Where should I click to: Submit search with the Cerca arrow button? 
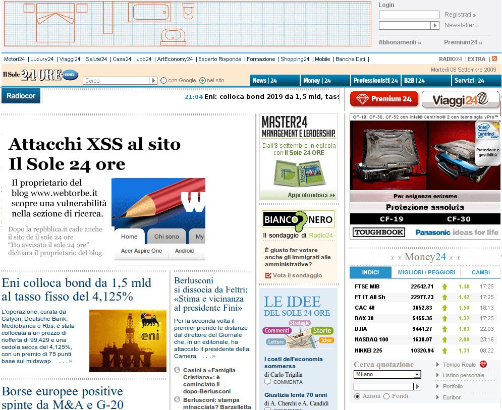[x=153, y=81]
